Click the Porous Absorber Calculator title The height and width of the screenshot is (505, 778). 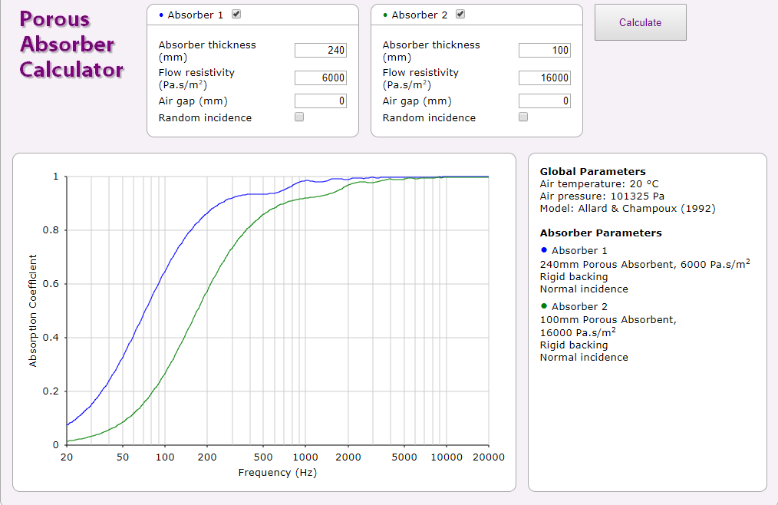pos(71,45)
